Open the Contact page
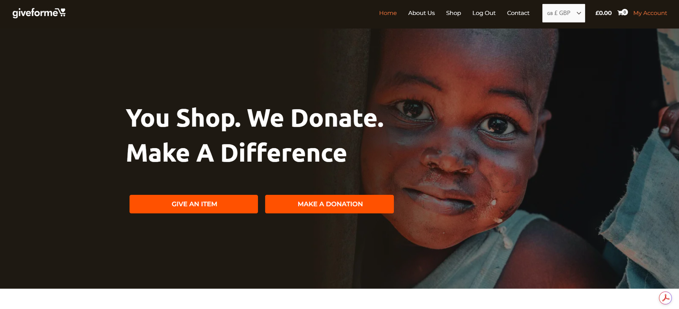 [518, 13]
